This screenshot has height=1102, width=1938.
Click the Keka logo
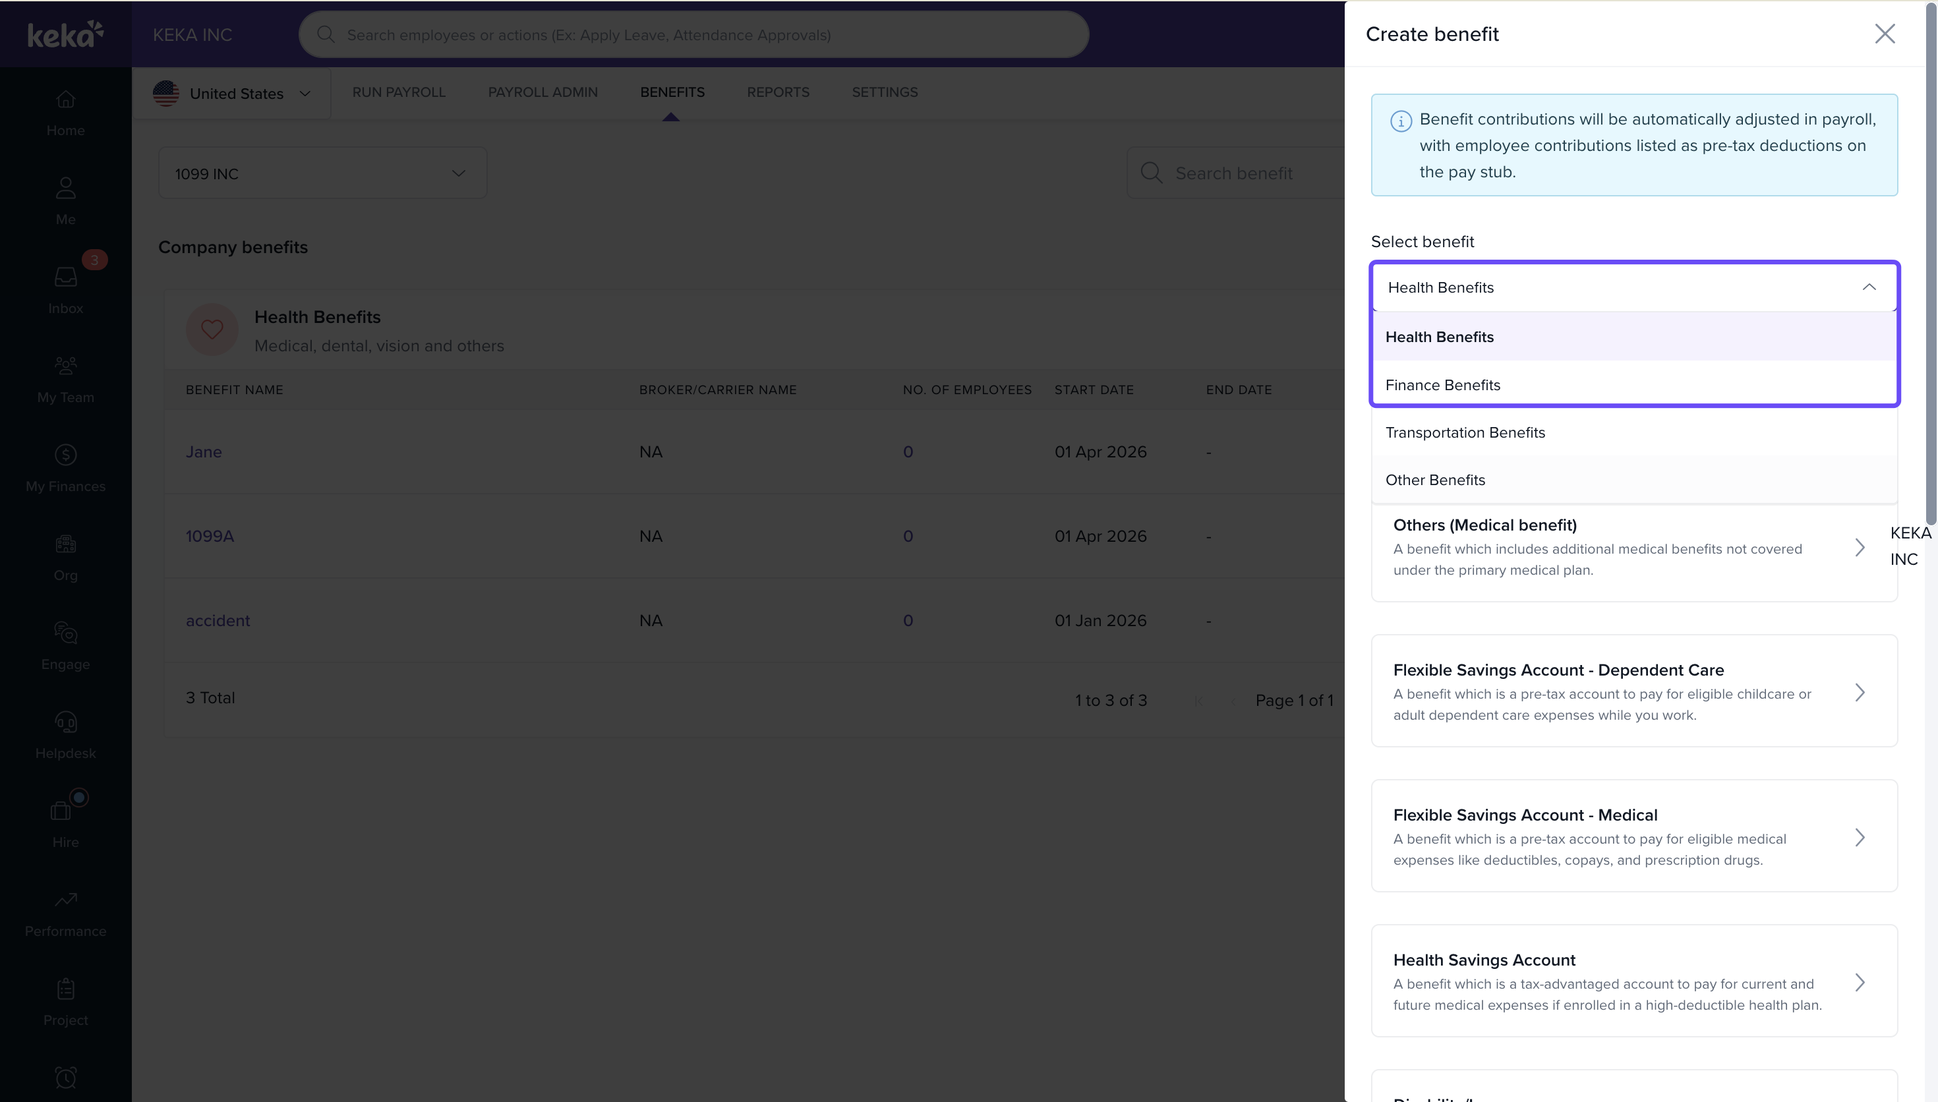point(65,34)
